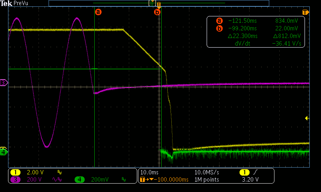Toggle the yellow channel 1 badge
This screenshot has height=192, width=321.
click(x=15, y=172)
